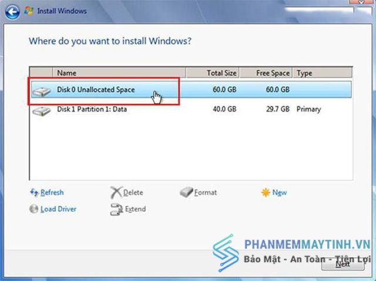Create a partition with the New link

point(280,192)
